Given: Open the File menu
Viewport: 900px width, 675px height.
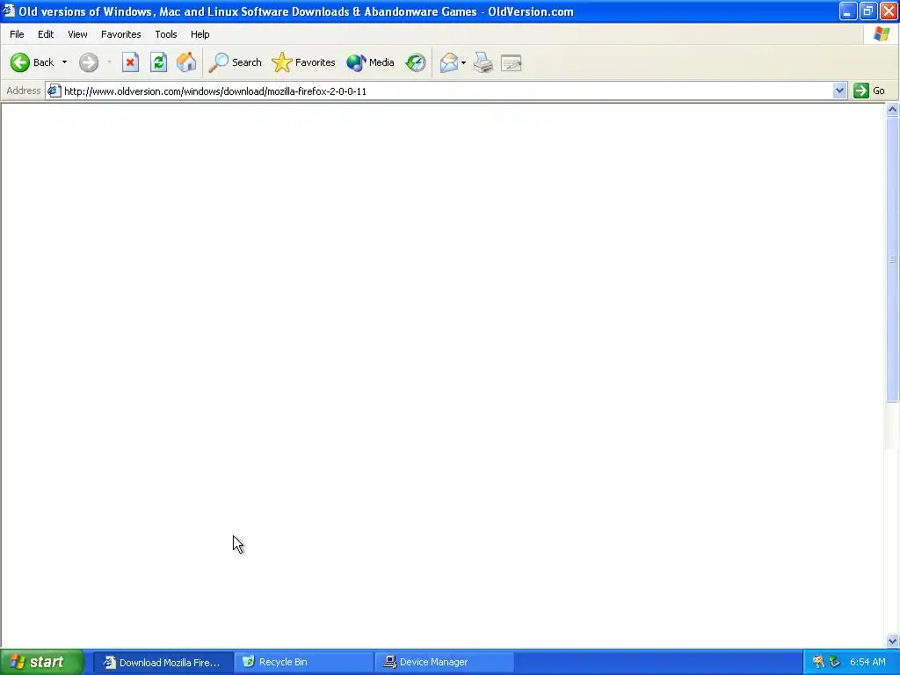Looking at the screenshot, I should [17, 34].
